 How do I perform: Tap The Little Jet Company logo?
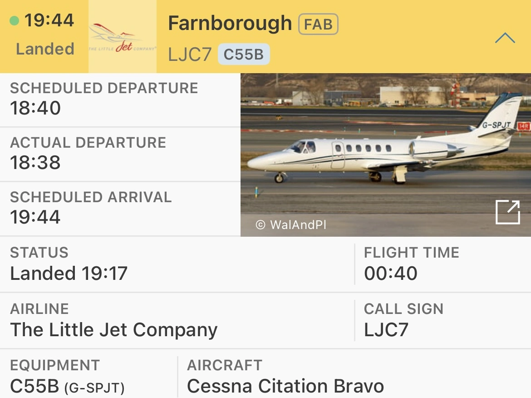coord(123,37)
